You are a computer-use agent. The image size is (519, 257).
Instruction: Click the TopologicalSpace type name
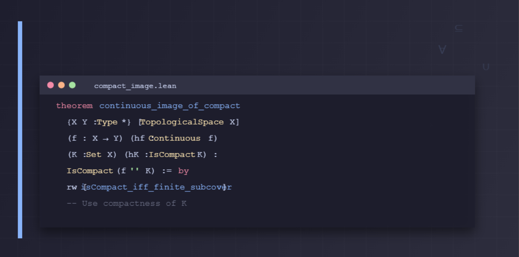[182, 122]
